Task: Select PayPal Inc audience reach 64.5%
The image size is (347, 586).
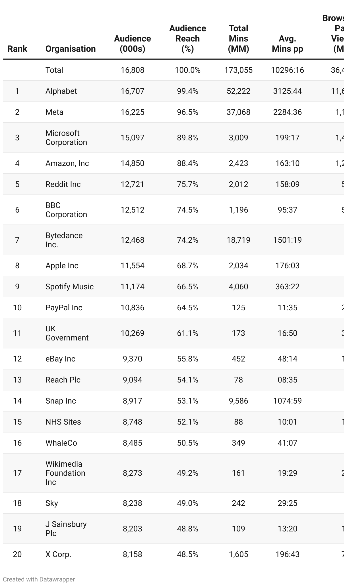Action: click(x=187, y=307)
